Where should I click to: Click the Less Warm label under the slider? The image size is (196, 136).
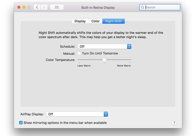[84, 66]
